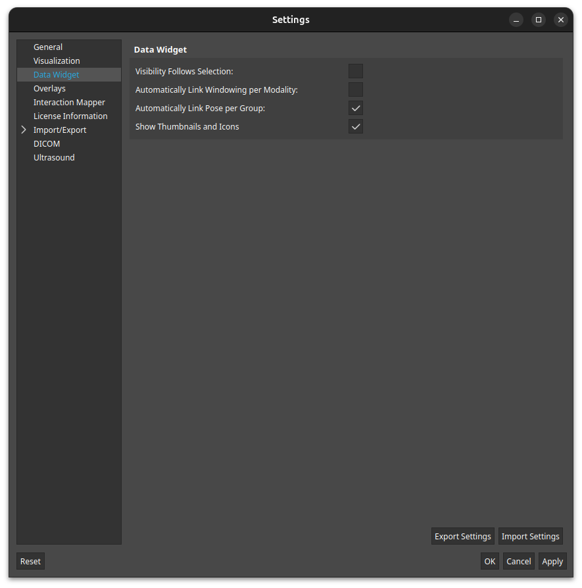
Task: Click the Import Settings button
Action: coord(530,536)
